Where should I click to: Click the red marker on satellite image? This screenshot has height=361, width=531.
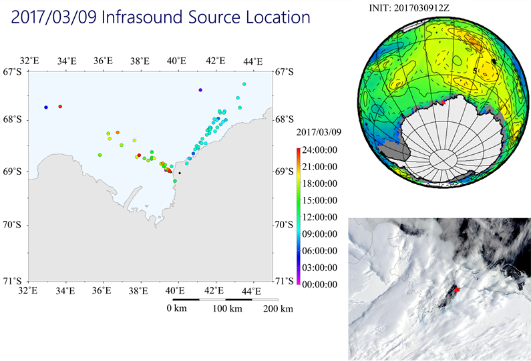click(x=457, y=290)
